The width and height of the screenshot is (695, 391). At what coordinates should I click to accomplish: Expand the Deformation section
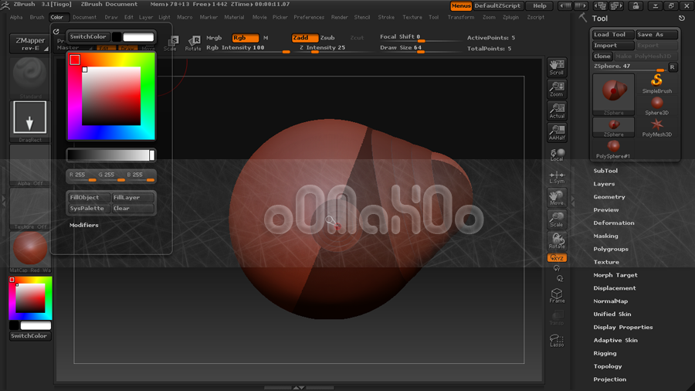pyautogui.click(x=614, y=223)
